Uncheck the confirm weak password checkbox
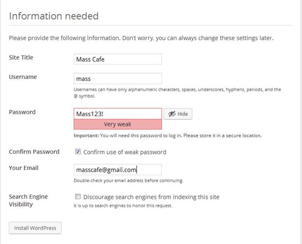Image resolution: width=302 pixels, height=244 pixels. coord(78,152)
